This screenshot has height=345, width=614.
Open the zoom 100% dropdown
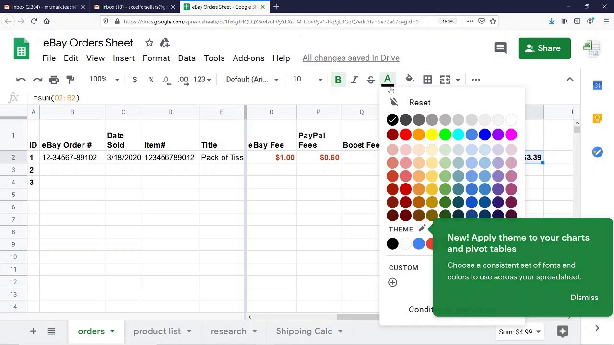tap(104, 80)
